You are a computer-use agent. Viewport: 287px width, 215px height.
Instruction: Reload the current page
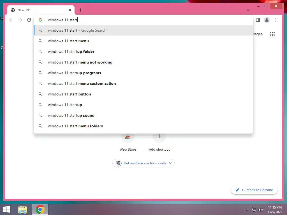pos(29,20)
